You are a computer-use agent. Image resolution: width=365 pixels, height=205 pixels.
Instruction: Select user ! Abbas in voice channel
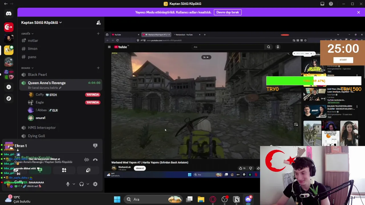point(43,110)
